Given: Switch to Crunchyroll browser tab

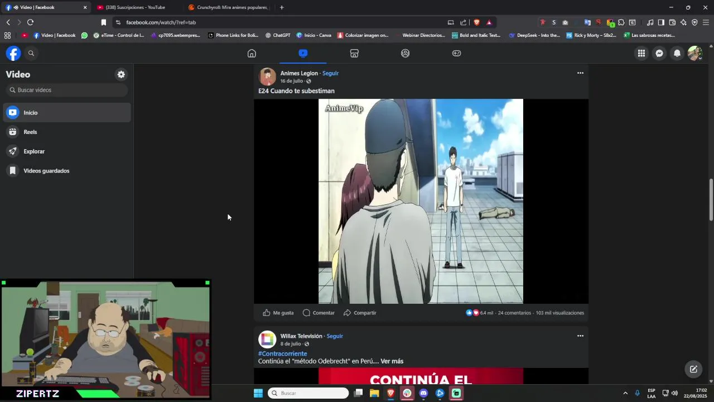Looking at the screenshot, I should [x=229, y=7].
